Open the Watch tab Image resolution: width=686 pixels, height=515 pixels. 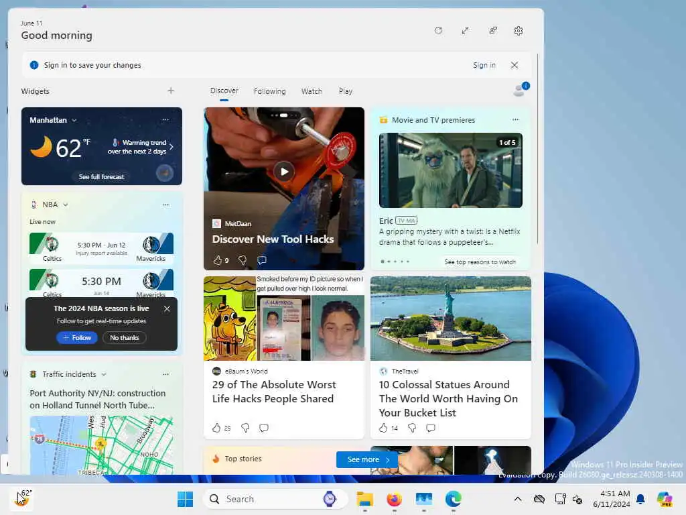click(x=312, y=91)
